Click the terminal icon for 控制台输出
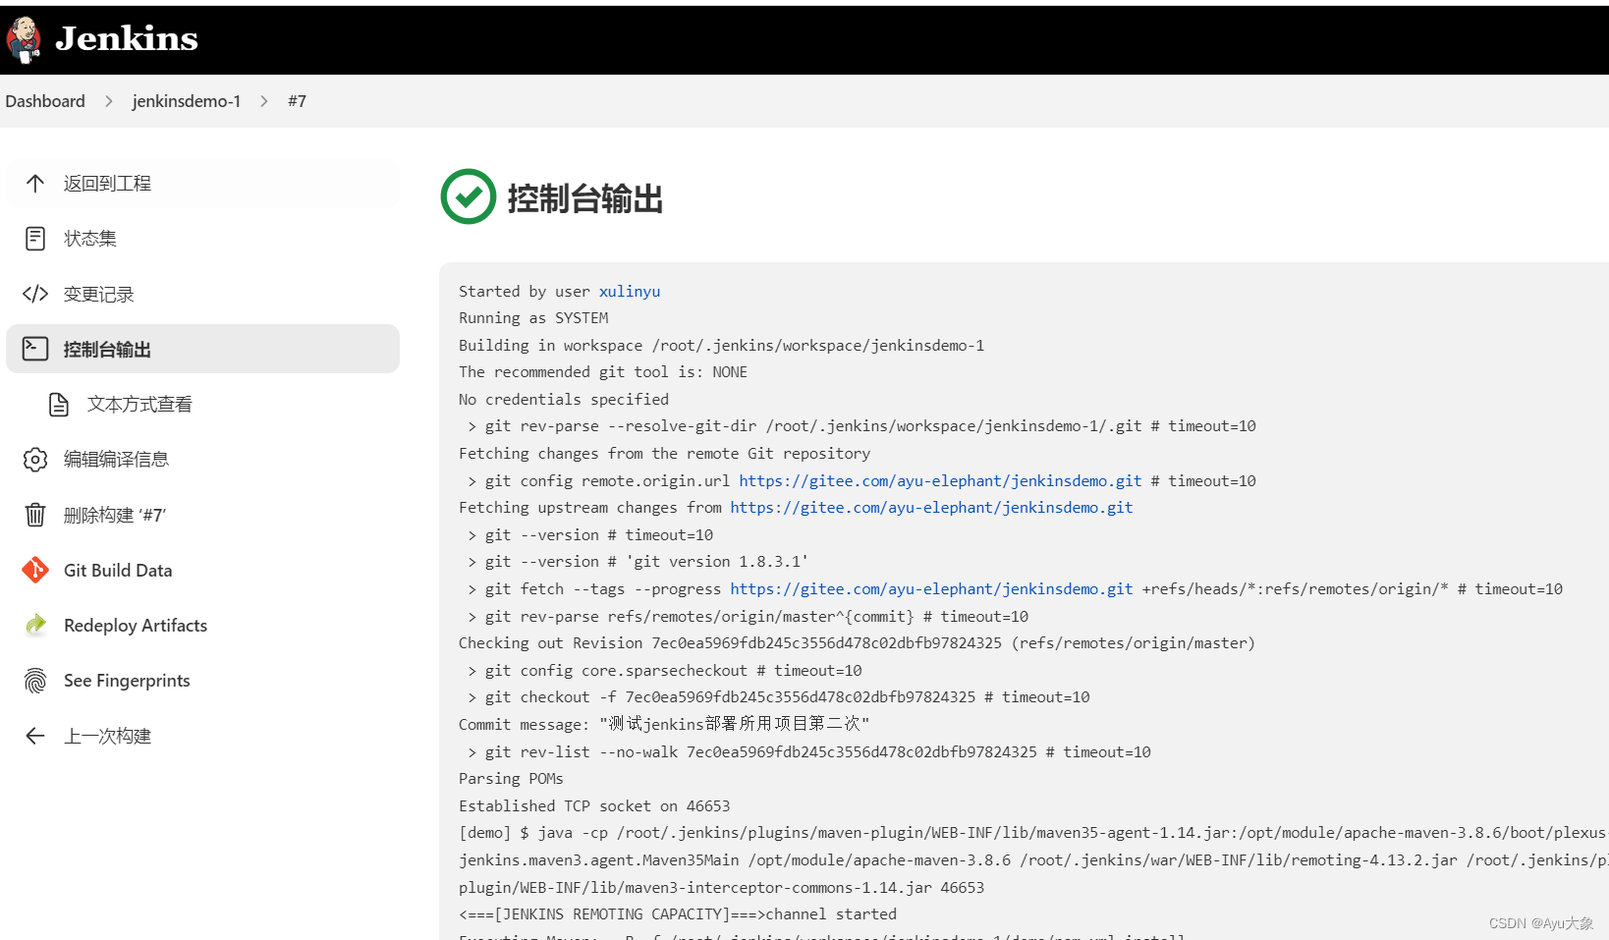Viewport: 1609px width, 940px height. pos(35,349)
